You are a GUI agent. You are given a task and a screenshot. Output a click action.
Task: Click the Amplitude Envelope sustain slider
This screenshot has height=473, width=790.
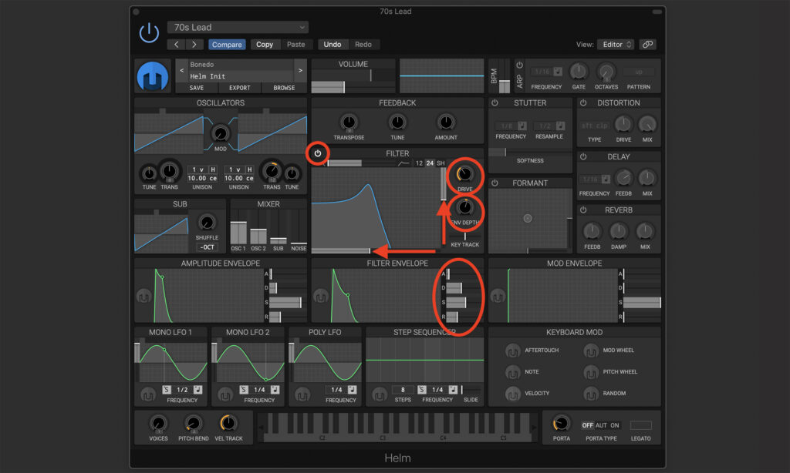click(x=288, y=303)
